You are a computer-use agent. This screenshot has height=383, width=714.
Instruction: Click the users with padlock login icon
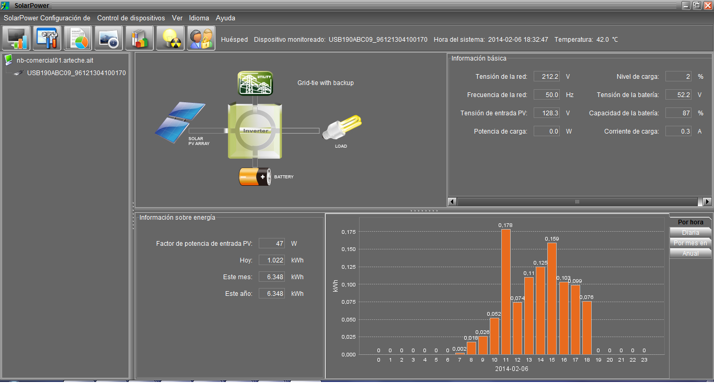pyautogui.click(x=201, y=39)
